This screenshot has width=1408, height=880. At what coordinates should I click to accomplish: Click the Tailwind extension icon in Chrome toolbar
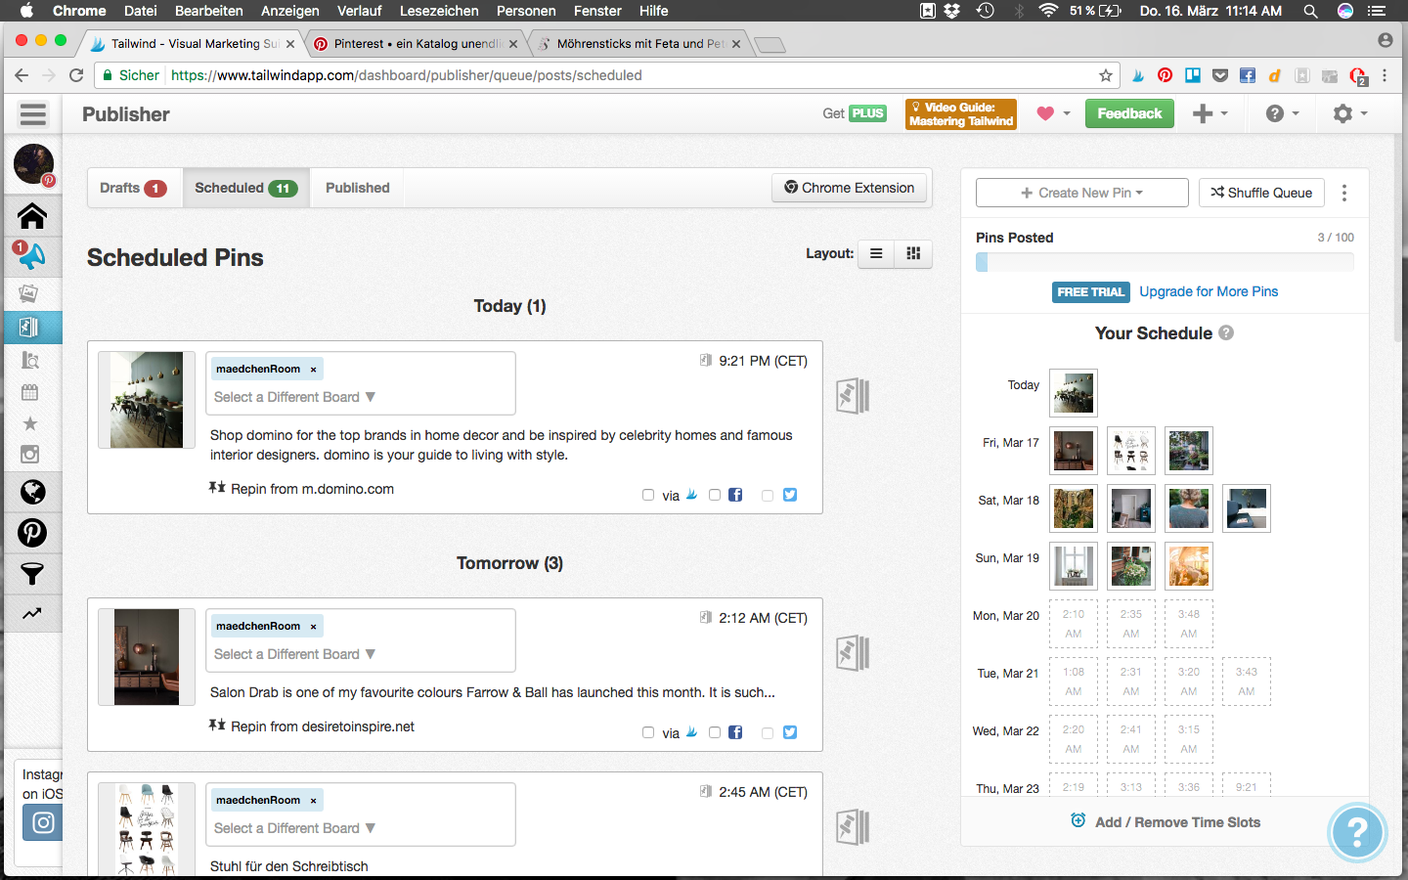pos(1138,75)
